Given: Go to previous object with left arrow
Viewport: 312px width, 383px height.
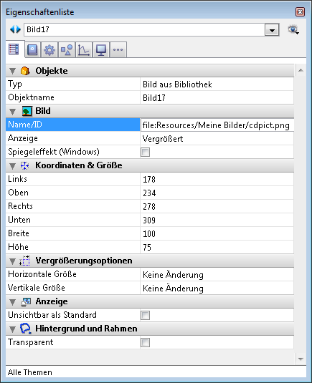Looking at the screenshot, I should [12, 29].
